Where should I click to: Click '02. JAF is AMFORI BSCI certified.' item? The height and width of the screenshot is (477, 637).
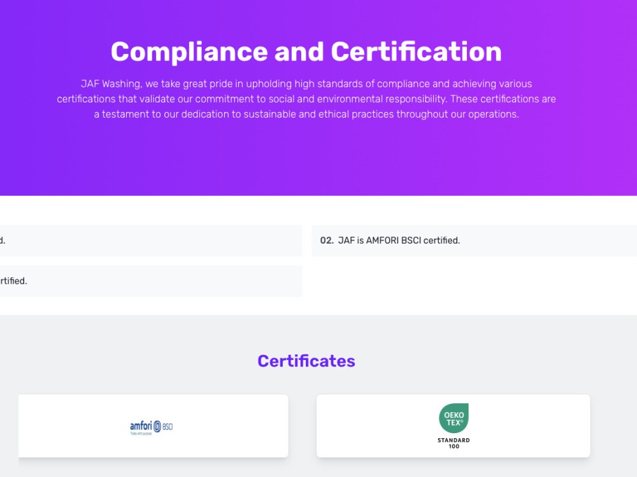[474, 240]
